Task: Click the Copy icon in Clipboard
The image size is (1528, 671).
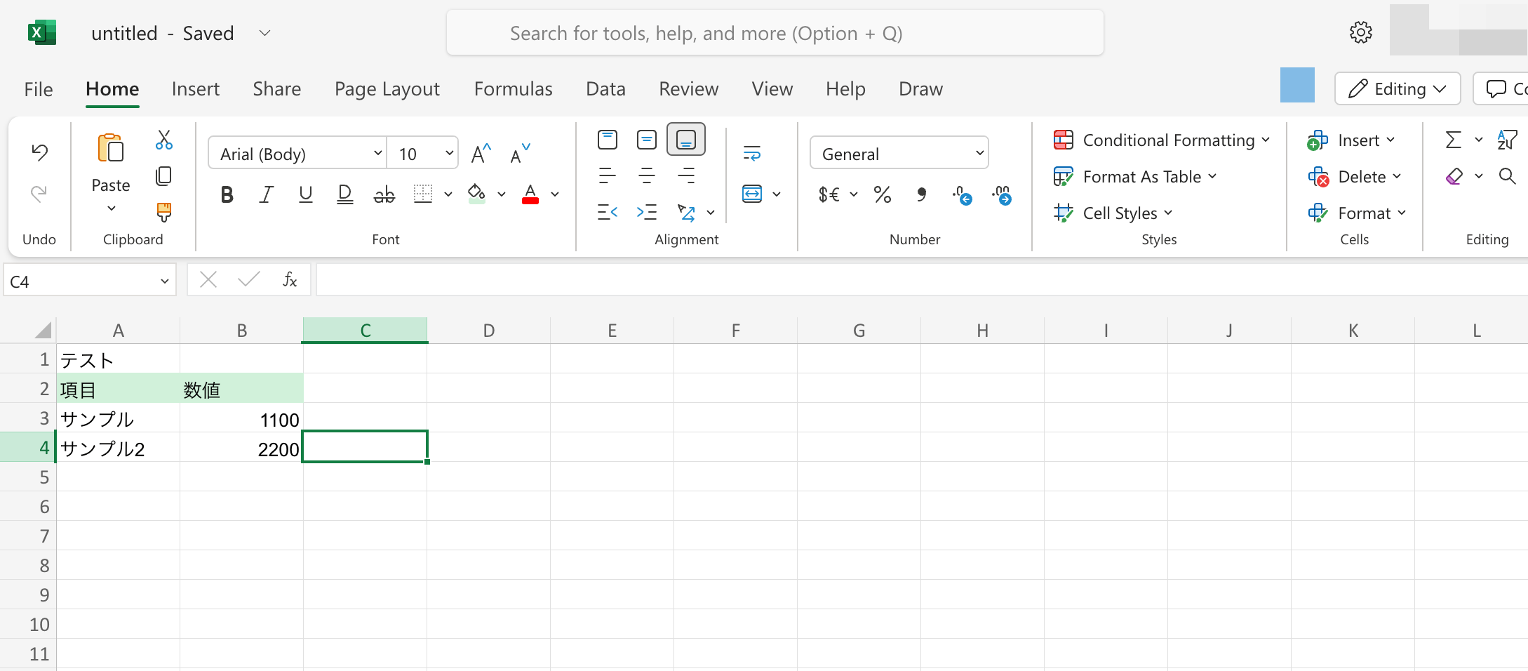Action: [163, 175]
